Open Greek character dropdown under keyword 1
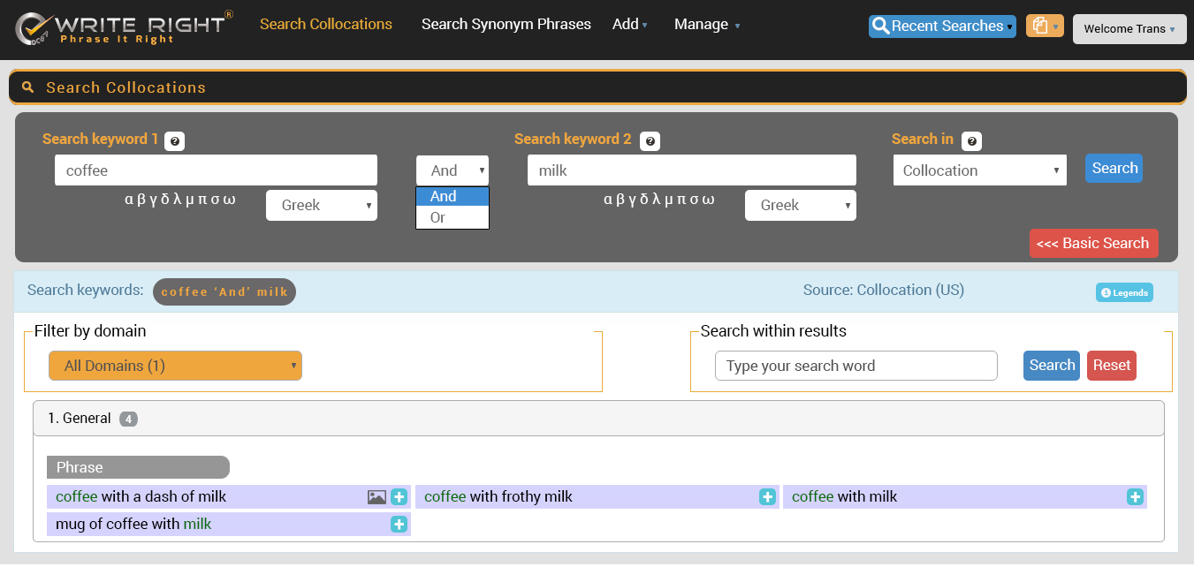The height and width of the screenshot is (567, 1194). pos(321,205)
